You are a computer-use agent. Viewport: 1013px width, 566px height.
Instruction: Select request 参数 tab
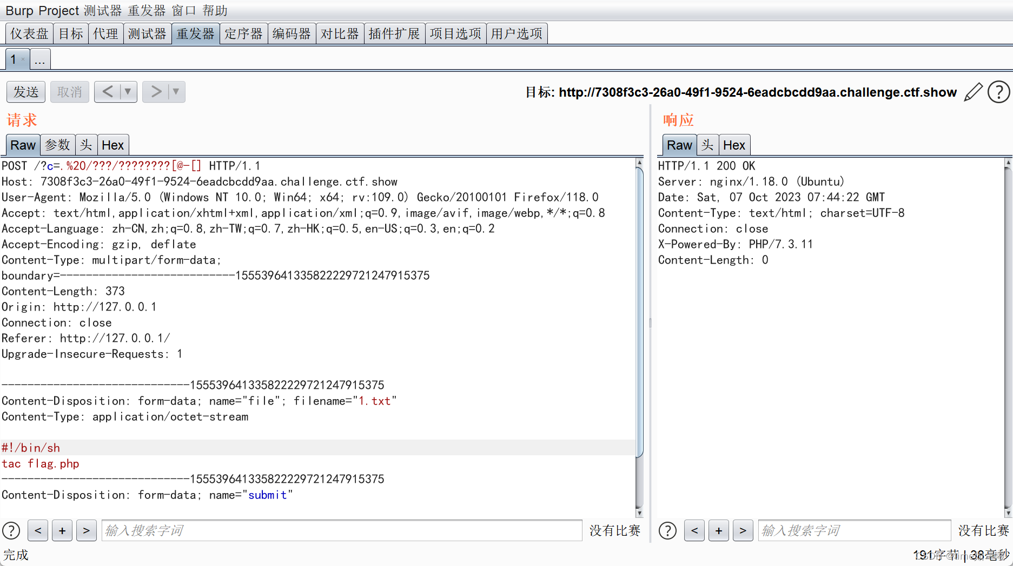(58, 145)
